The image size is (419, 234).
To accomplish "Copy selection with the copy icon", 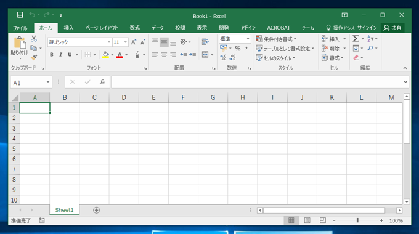I will 34,48.
